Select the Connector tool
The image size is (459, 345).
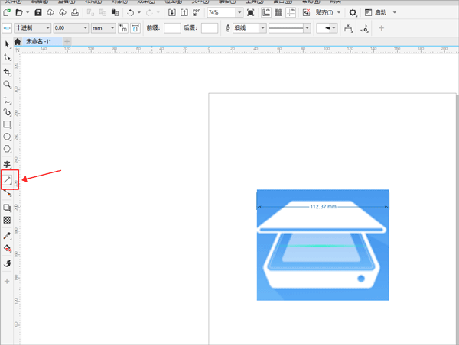point(8,193)
